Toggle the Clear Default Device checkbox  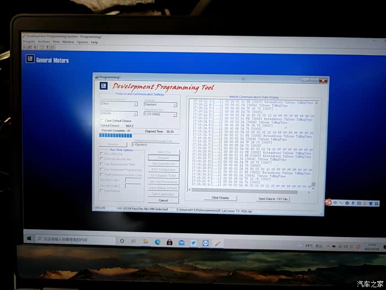[101, 120]
